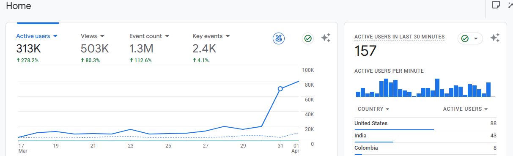Screen dimensions: 513x156
Task: Click the 313K active users value
Action: point(28,49)
